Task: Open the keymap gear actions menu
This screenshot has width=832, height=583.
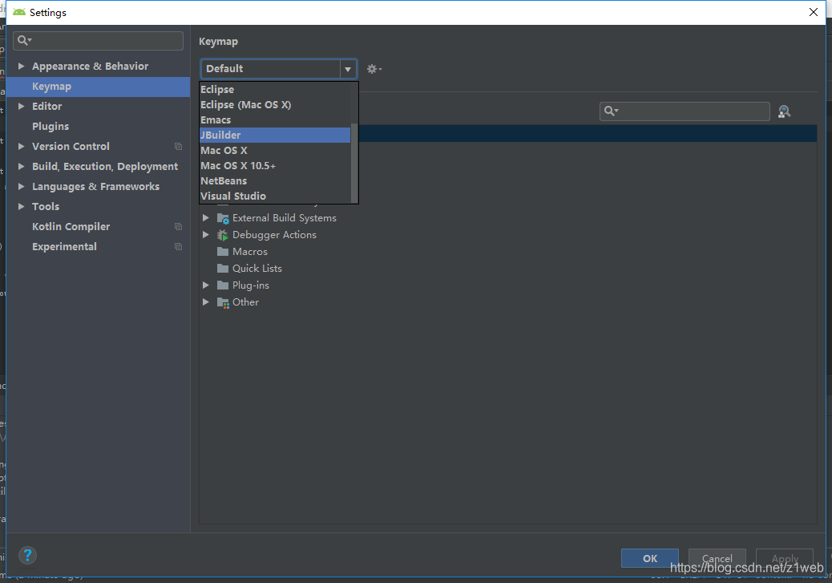Action: (374, 69)
